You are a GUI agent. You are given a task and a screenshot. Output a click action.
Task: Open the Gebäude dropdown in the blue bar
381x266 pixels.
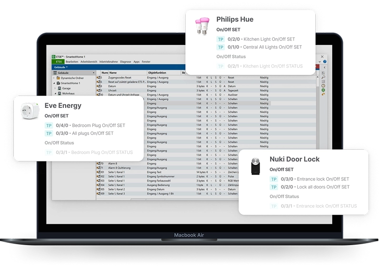click(x=62, y=67)
